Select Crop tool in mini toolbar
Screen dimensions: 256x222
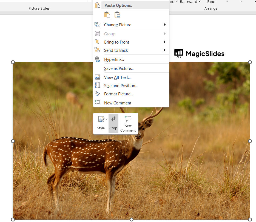pyautogui.click(x=113, y=123)
